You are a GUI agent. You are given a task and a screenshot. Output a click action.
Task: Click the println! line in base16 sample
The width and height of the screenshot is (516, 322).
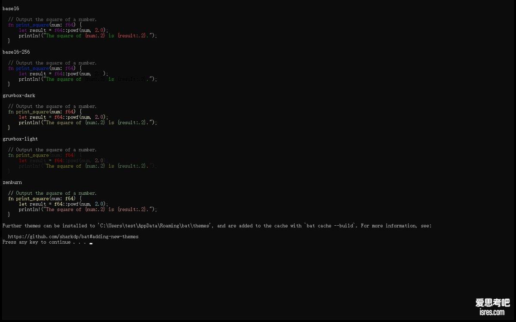[88, 36]
